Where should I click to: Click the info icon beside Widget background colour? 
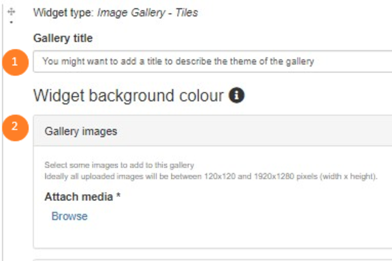point(237,96)
